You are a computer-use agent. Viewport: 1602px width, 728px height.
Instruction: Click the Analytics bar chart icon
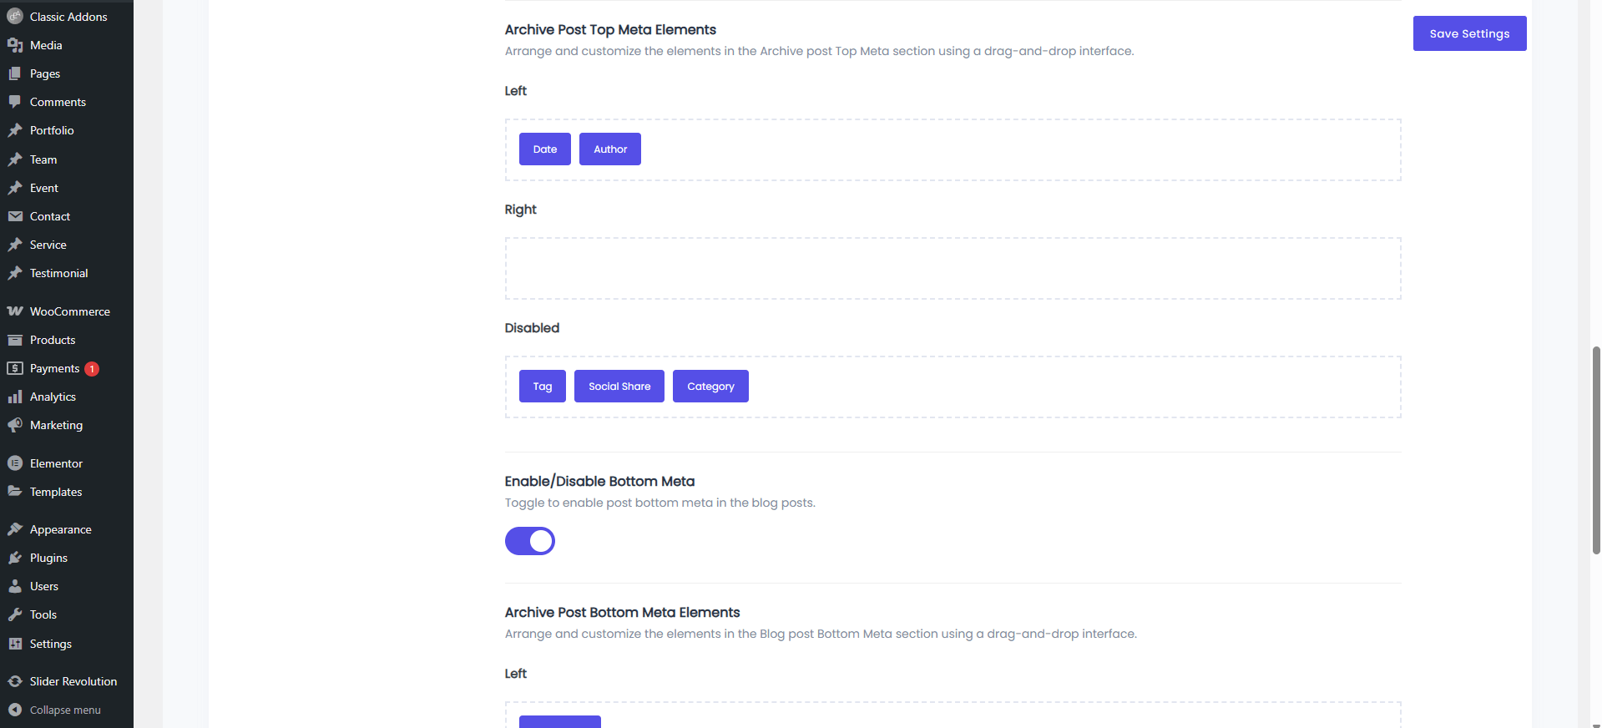[x=15, y=397]
